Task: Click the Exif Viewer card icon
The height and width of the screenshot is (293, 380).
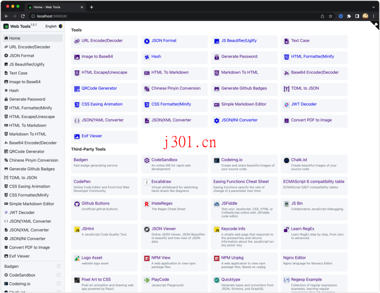Action: [77, 136]
